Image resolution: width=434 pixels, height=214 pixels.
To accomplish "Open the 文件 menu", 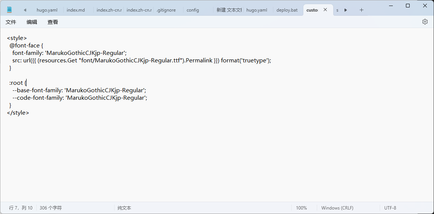I will (x=11, y=22).
